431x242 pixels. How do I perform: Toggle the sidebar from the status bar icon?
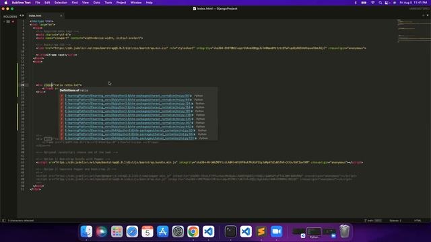4,220
